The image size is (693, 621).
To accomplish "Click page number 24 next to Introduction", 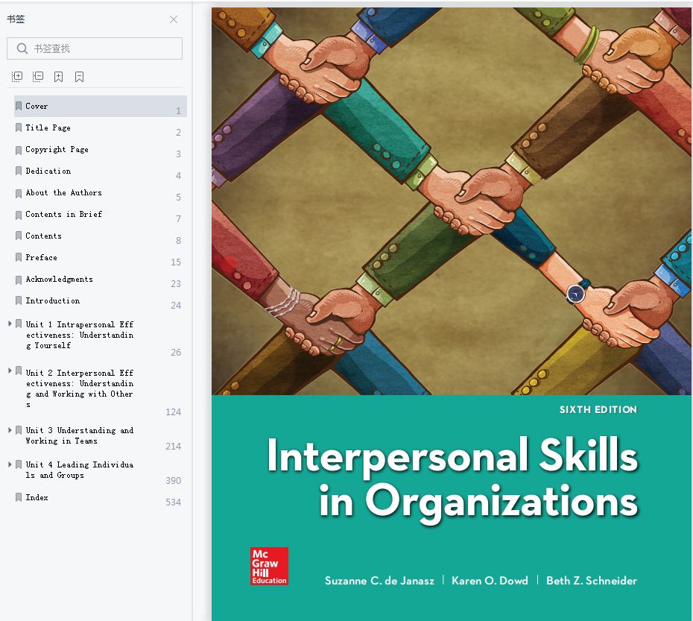I will [x=176, y=306].
